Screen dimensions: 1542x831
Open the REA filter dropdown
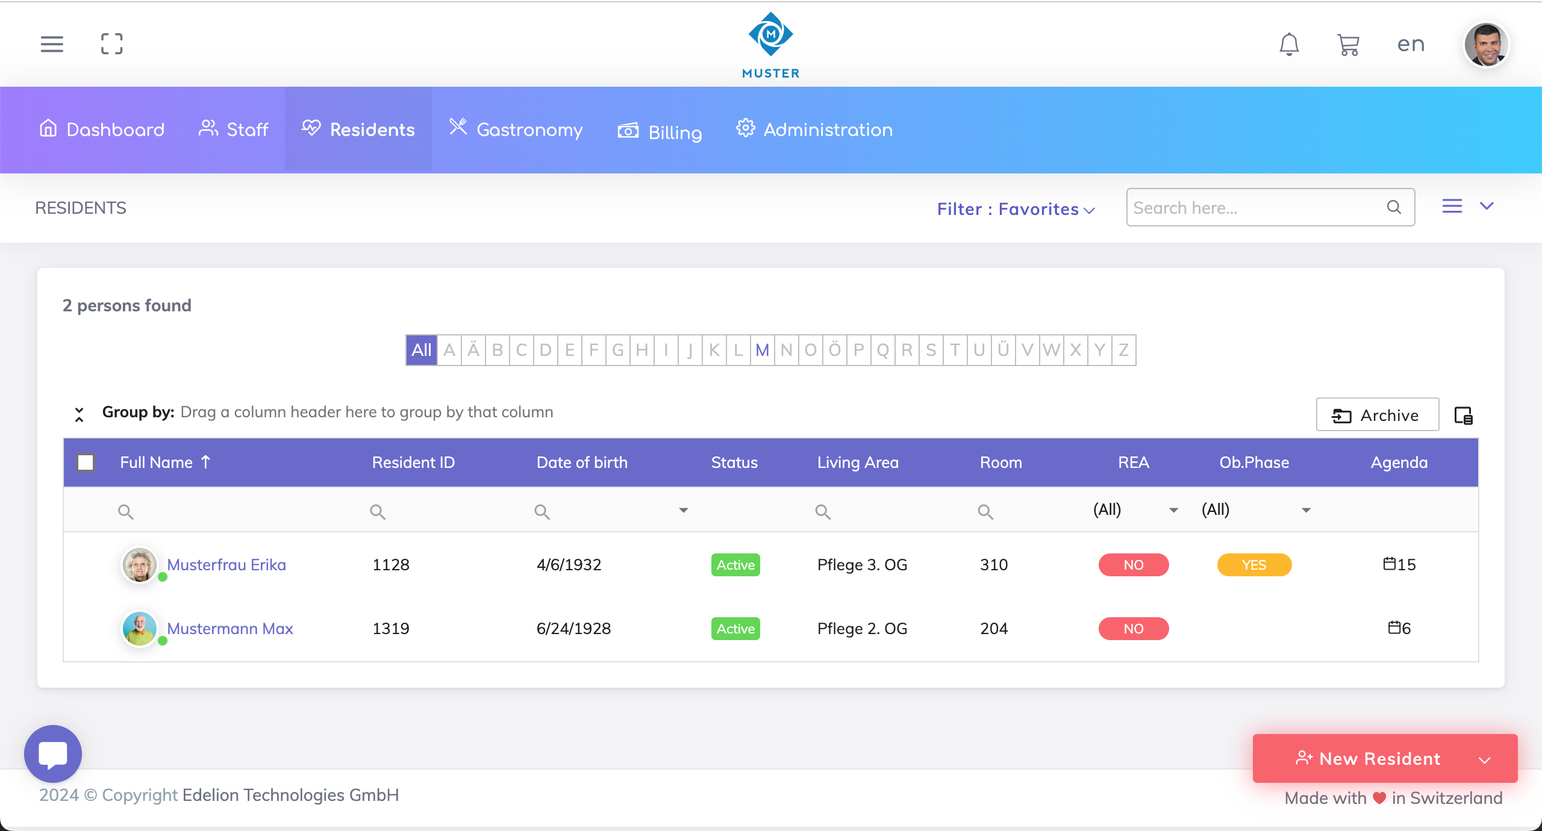[x=1173, y=510]
